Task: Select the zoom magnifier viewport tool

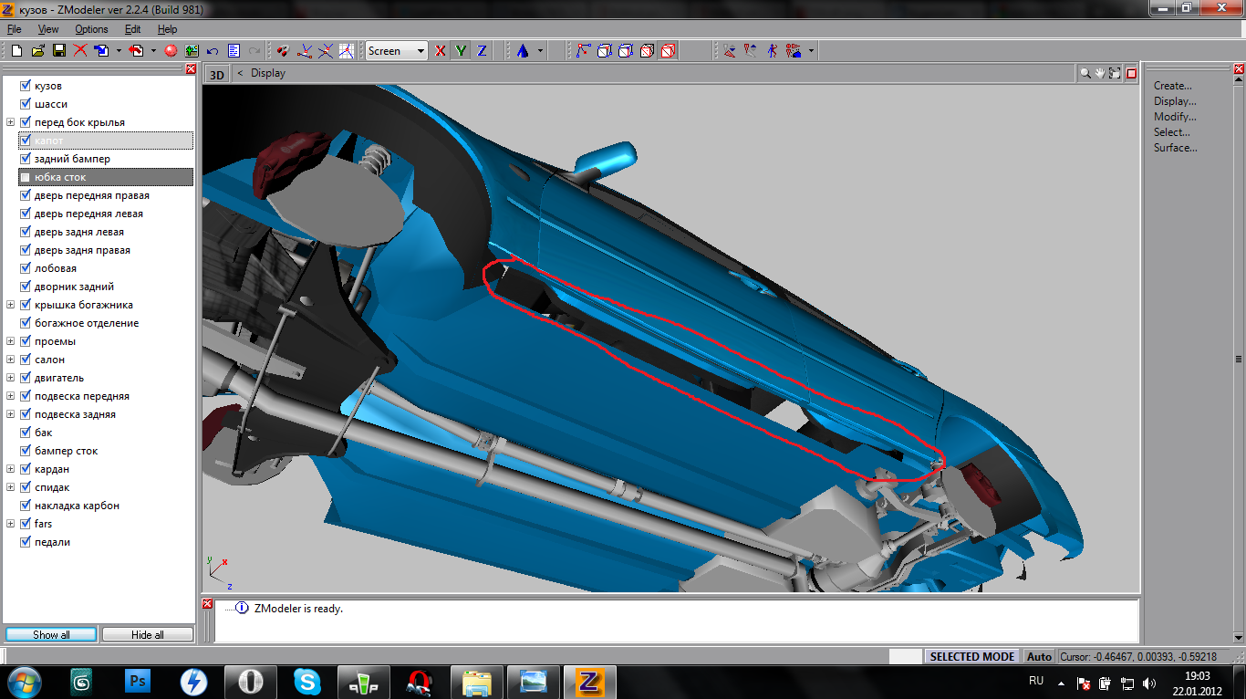Action: point(1085,74)
